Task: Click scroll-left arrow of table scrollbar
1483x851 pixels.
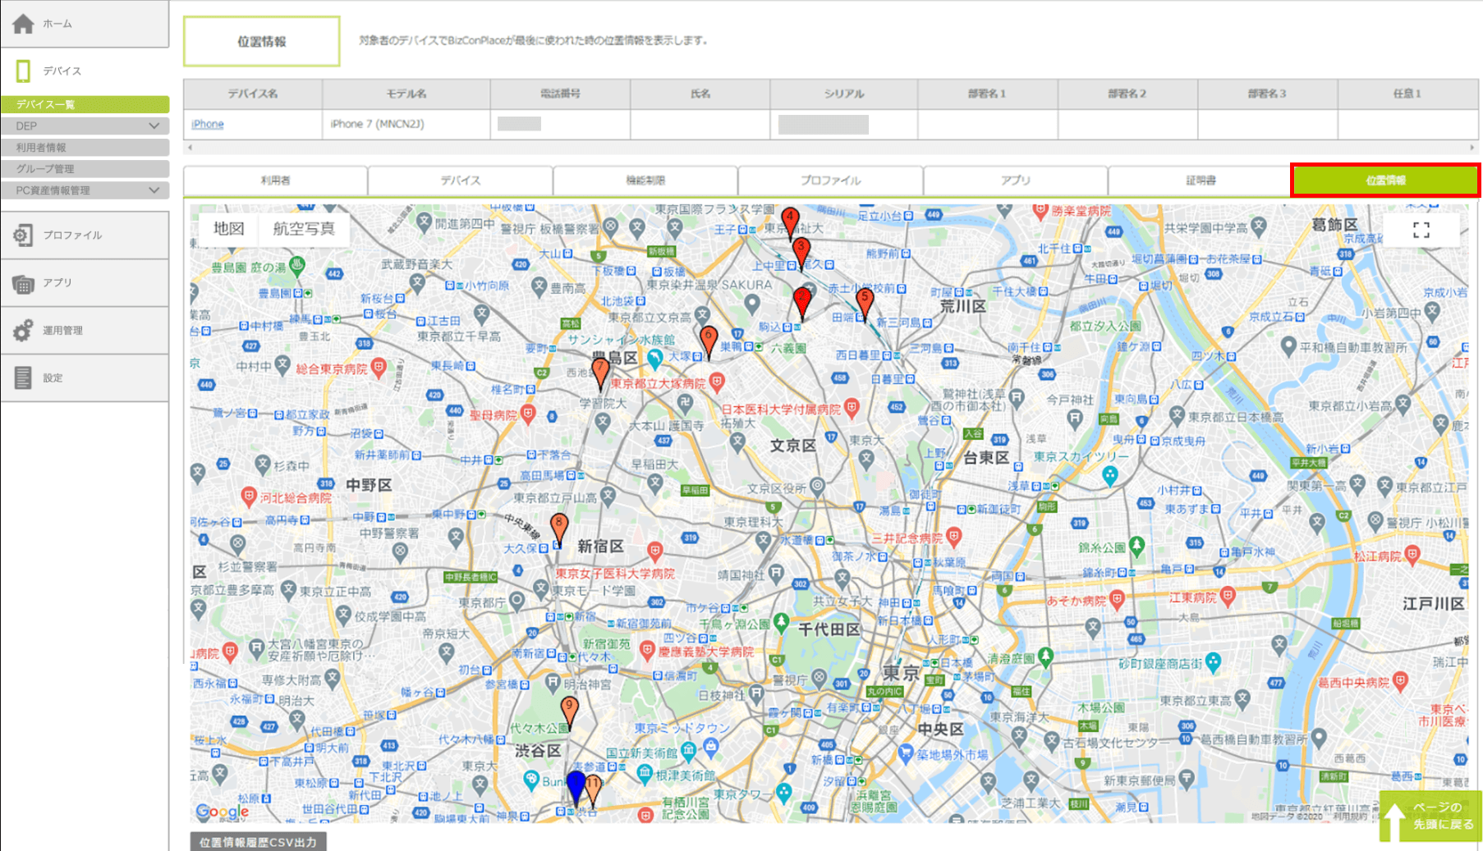Action: pos(190,148)
